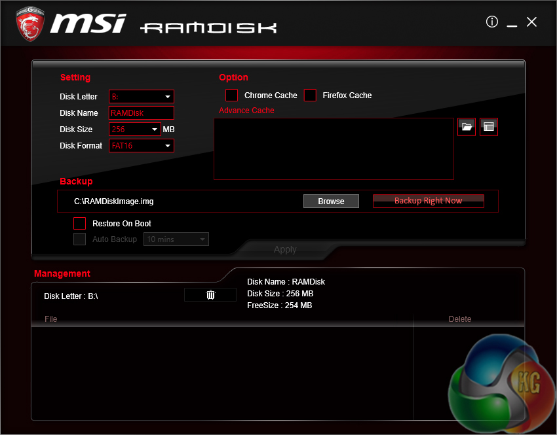The height and width of the screenshot is (435, 557).
Task: Click the Apply button
Action: 285,249
